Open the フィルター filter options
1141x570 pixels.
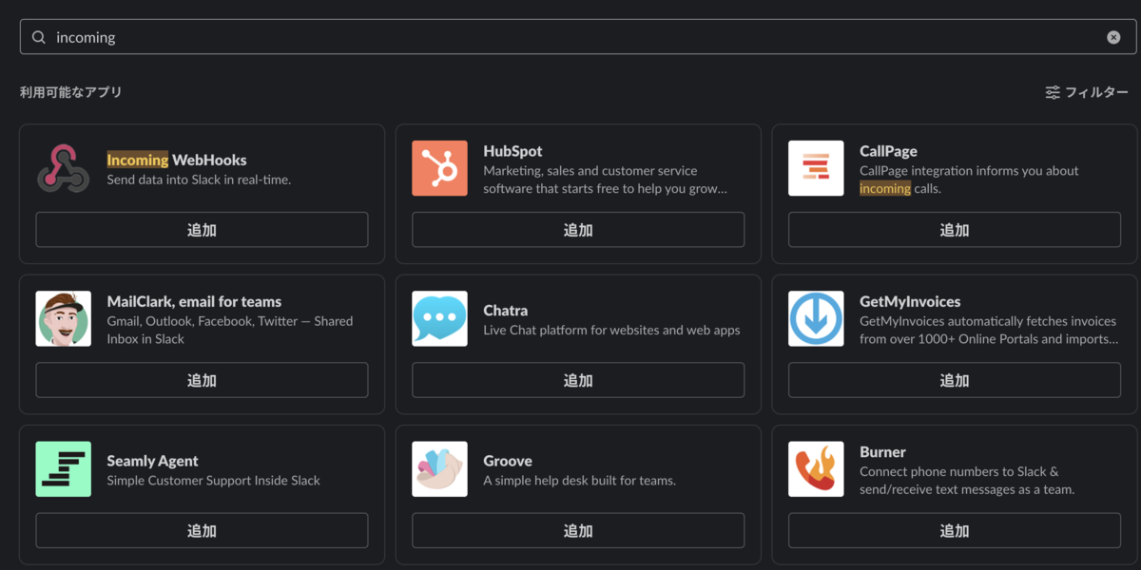point(1087,92)
